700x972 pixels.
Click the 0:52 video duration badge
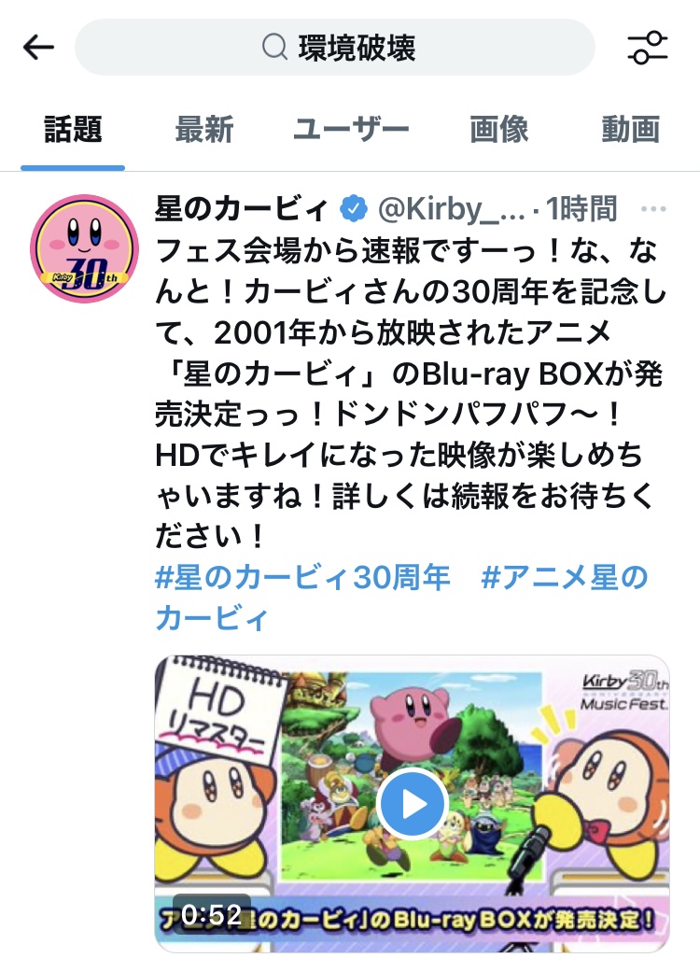pyautogui.click(x=211, y=914)
